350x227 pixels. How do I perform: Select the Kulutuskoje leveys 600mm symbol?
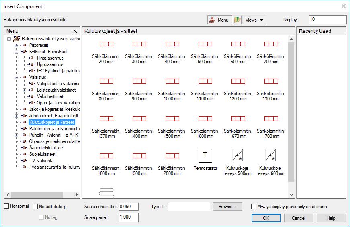(271, 155)
